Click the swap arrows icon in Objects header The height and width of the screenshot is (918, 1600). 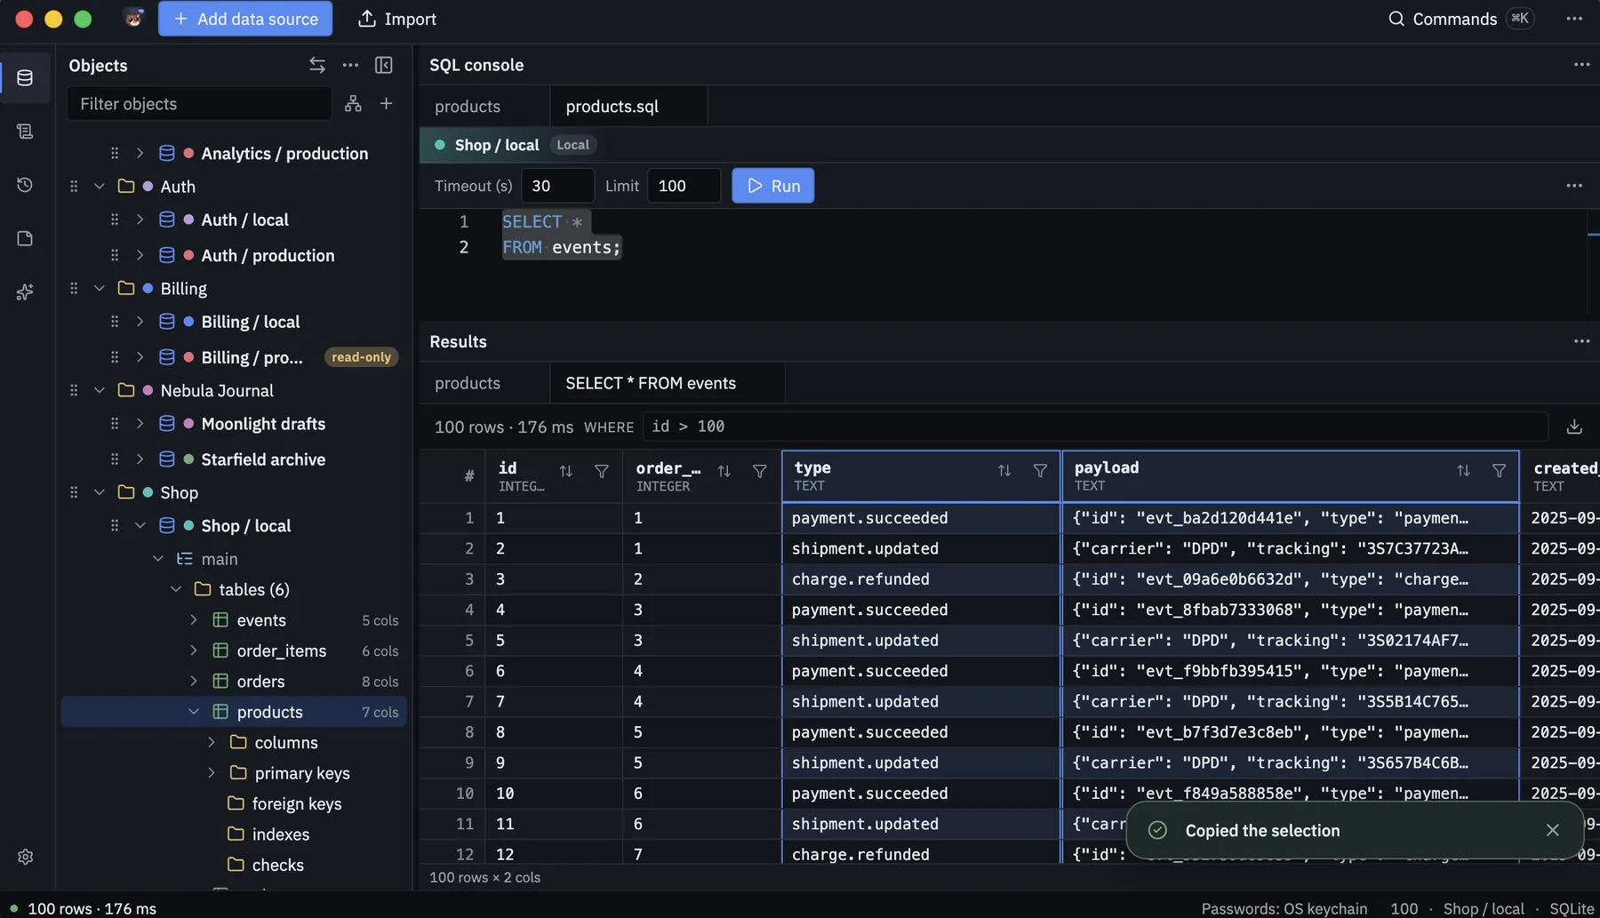(317, 65)
